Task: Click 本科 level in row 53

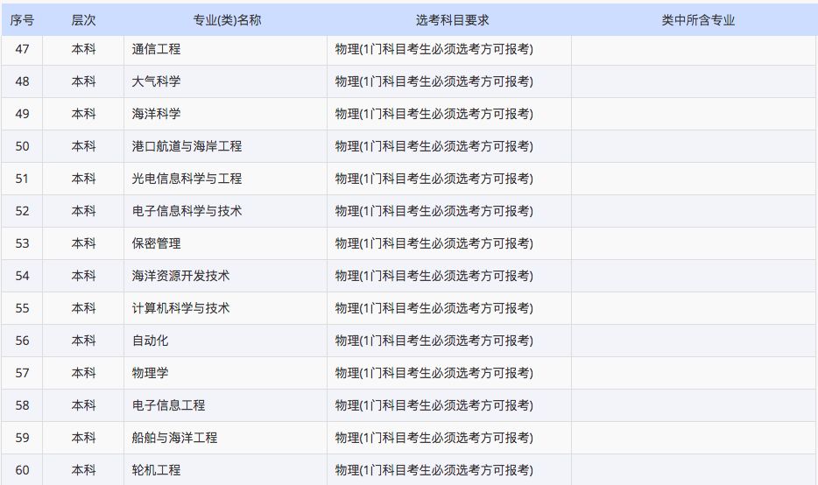Action: pos(83,243)
